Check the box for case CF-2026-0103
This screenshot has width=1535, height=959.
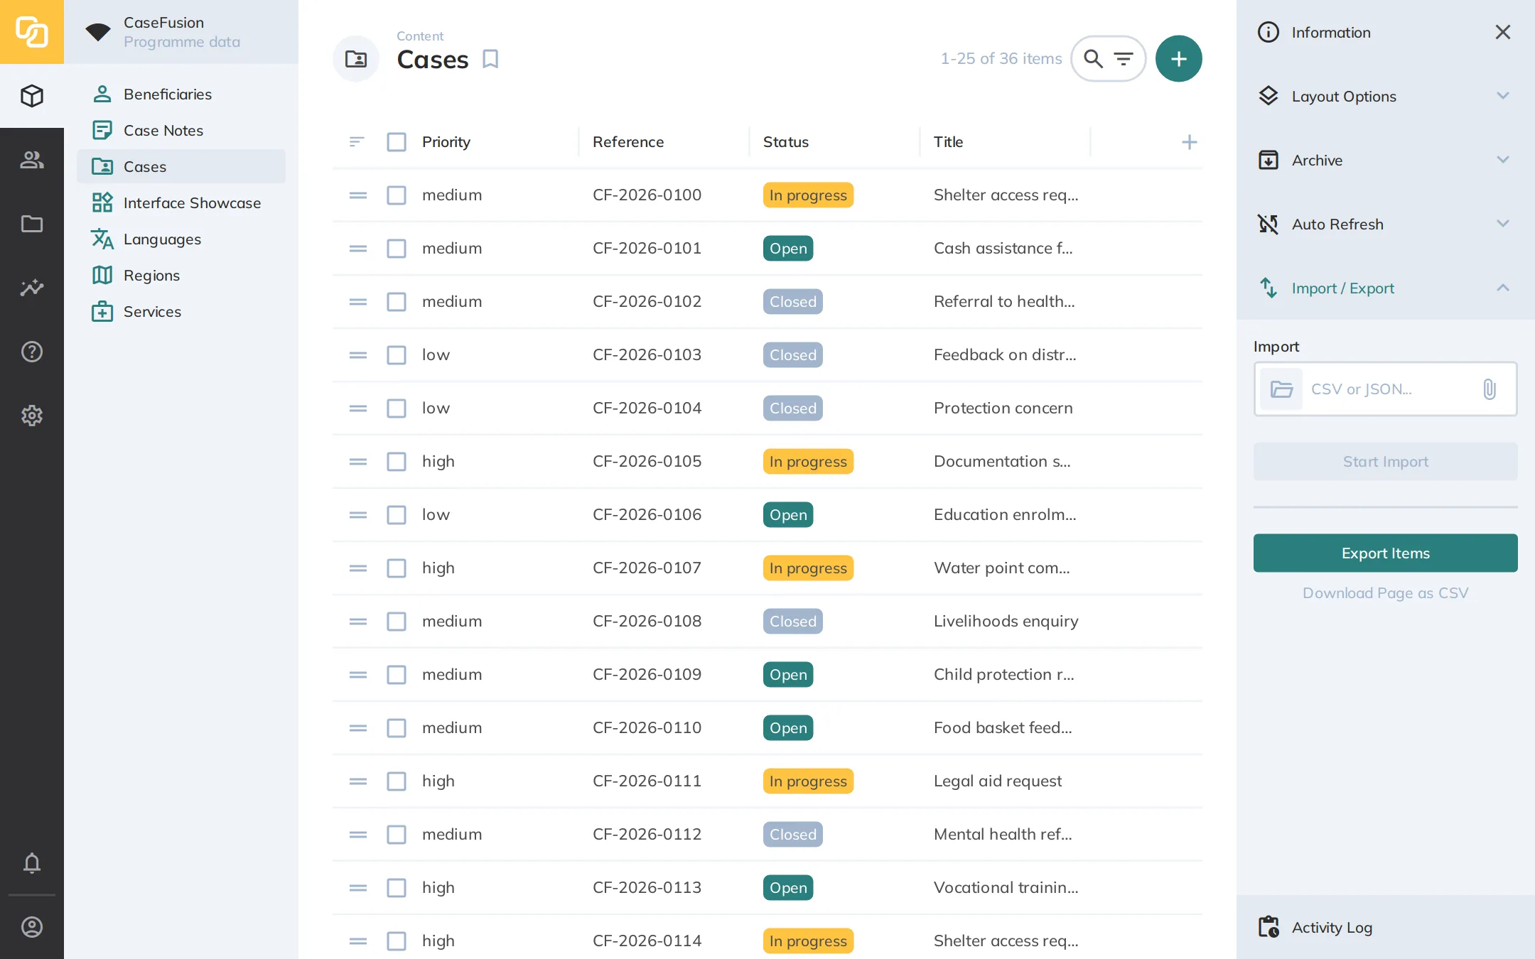point(397,355)
